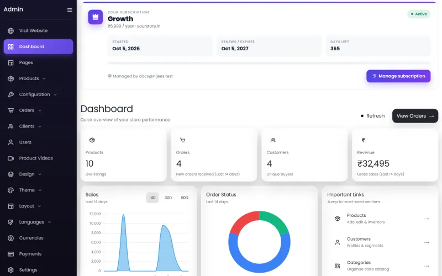
Task: Click the Products box icon in sidebar
Action: coord(10,78)
